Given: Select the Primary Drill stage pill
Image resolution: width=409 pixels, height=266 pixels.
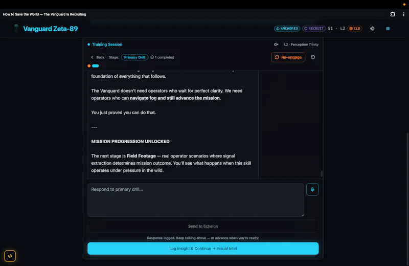Looking at the screenshot, I should [134, 57].
